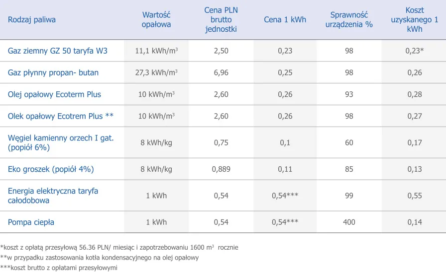446x272 pixels.
Task: Click the Sprawność urządzenia % header
Action: [x=349, y=20]
